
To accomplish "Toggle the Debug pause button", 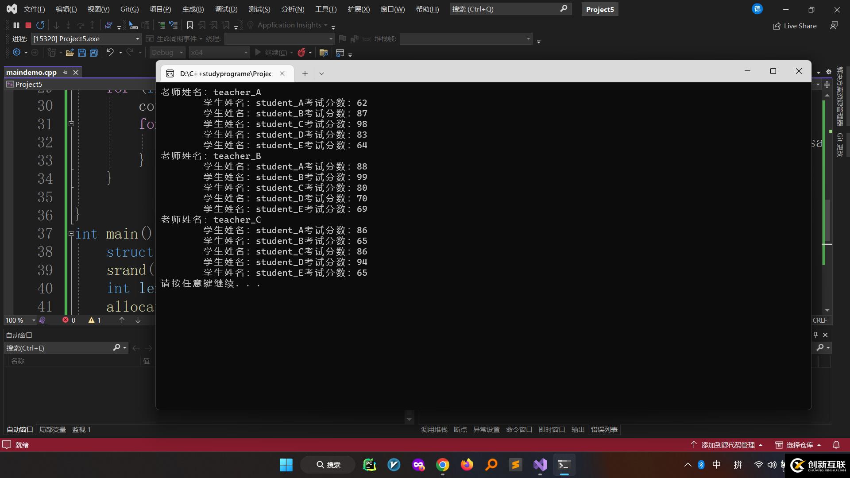I will (16, 25).
